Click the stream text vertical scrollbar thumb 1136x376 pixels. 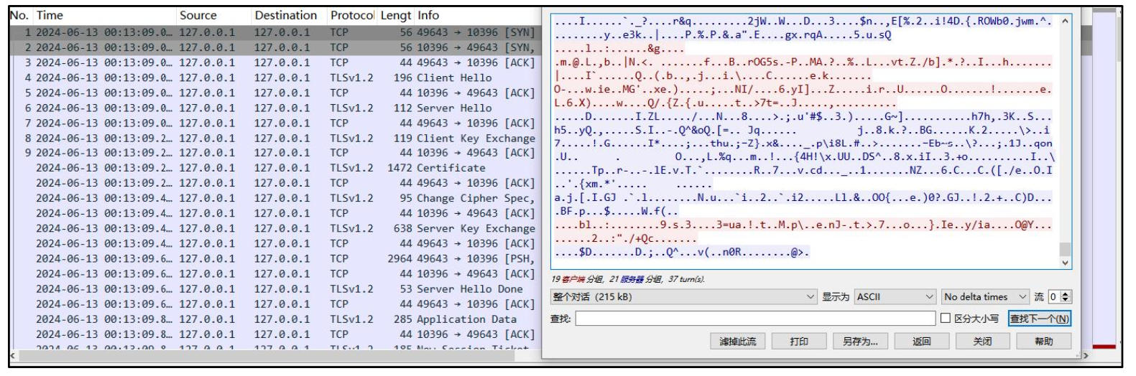tap(1065, 248)
